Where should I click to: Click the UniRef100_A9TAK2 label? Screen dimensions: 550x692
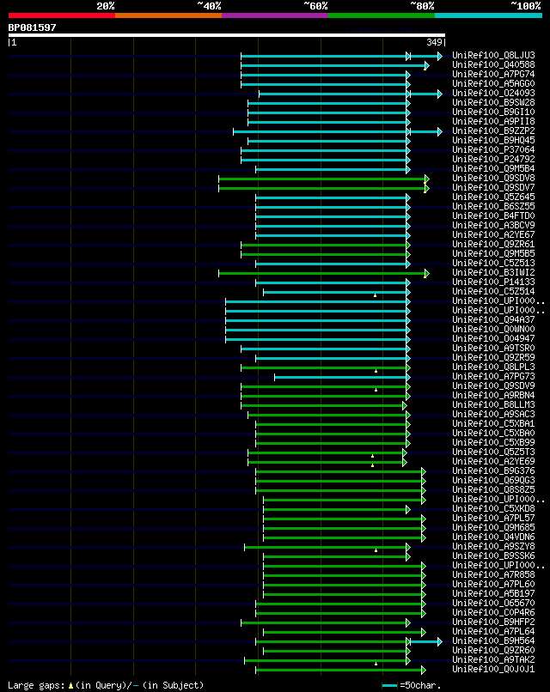point(493,659)
